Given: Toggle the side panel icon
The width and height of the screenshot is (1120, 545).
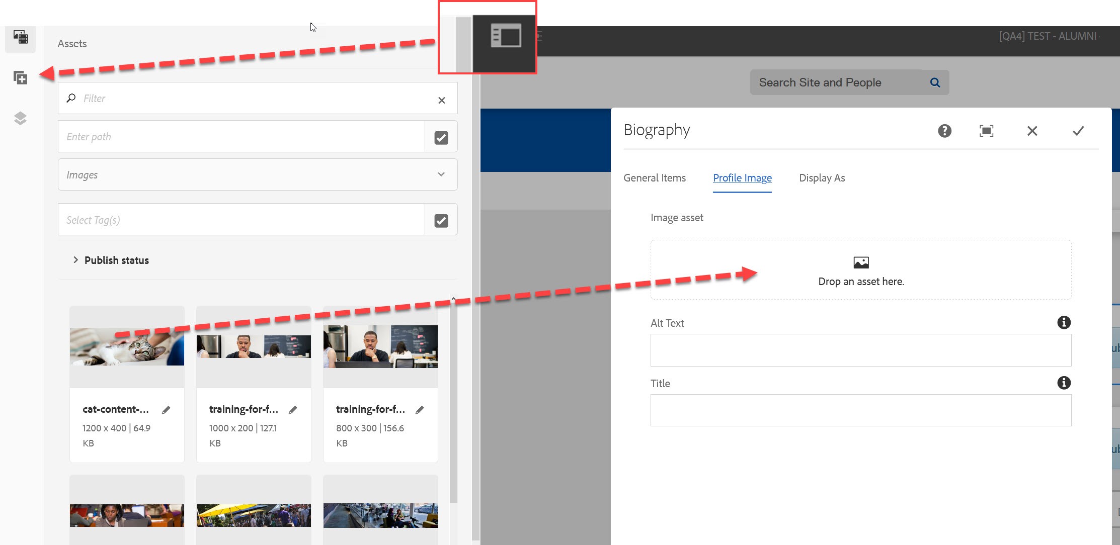Looking at the screenshot, I should (506, 36).
